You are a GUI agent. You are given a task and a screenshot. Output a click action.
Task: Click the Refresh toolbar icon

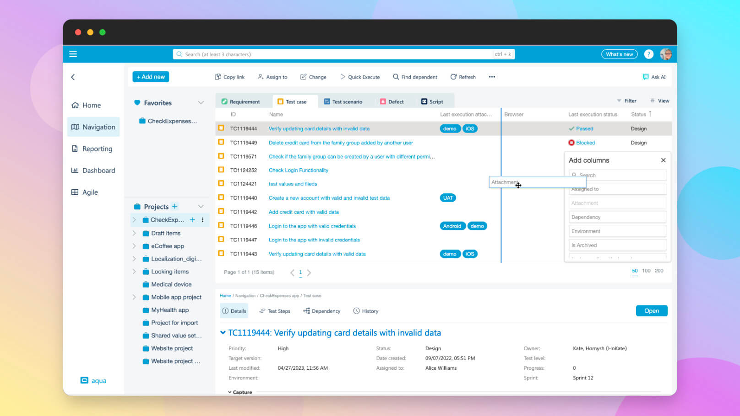pyautogui.click(x=453, y=77)
